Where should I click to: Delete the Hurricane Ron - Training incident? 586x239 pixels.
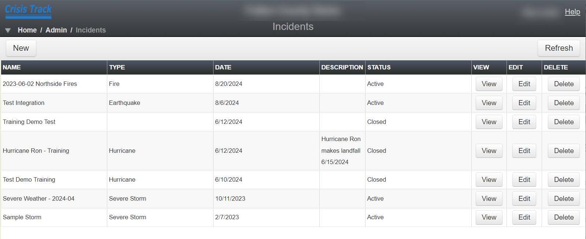563,151
